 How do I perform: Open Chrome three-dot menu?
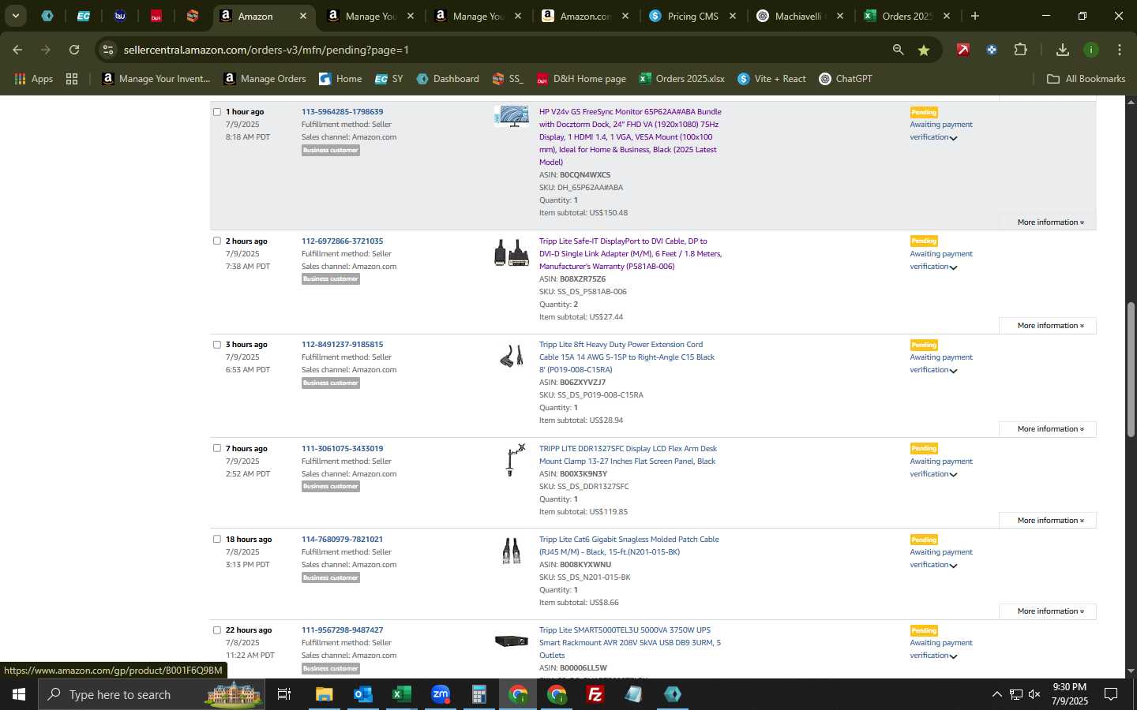(1120, 50)
